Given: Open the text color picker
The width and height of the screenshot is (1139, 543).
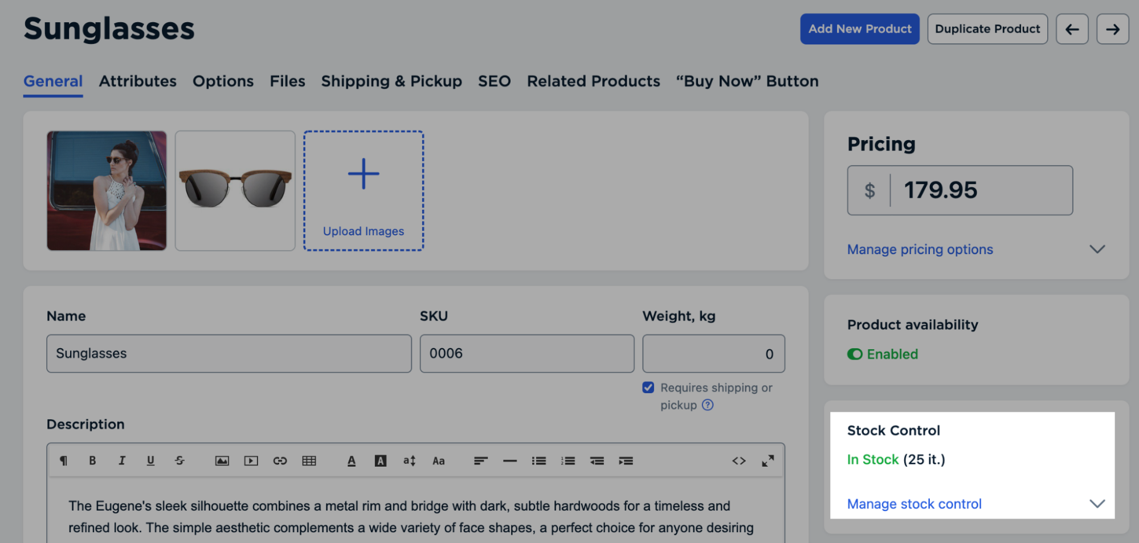Looking at the screenshot, I should (x=352, y=461).
